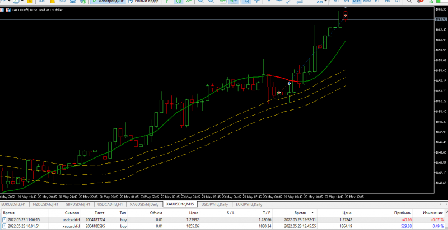The height and width of the screenshot is (230, 448).
Task: Click the red trade marker on last candle
Action: click(x=346, y=16)
